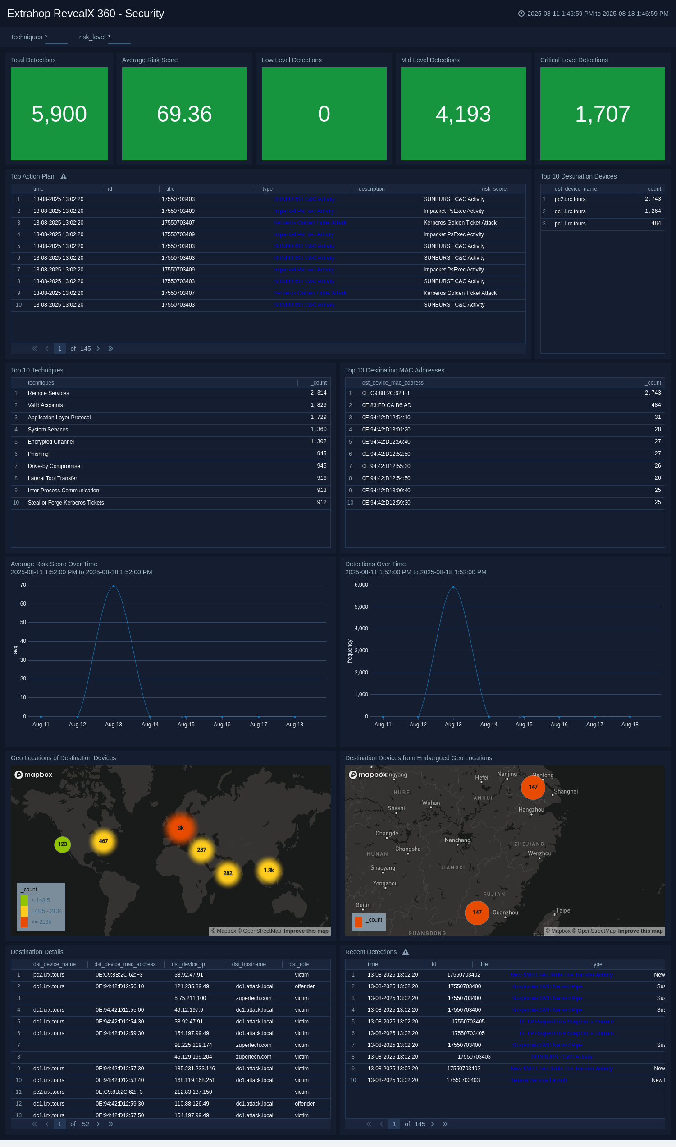This screenshot has width=676, height=1147.
Task: Select the Remote Services row in Top 10 Techniques
Action: [x=170, y=393]
